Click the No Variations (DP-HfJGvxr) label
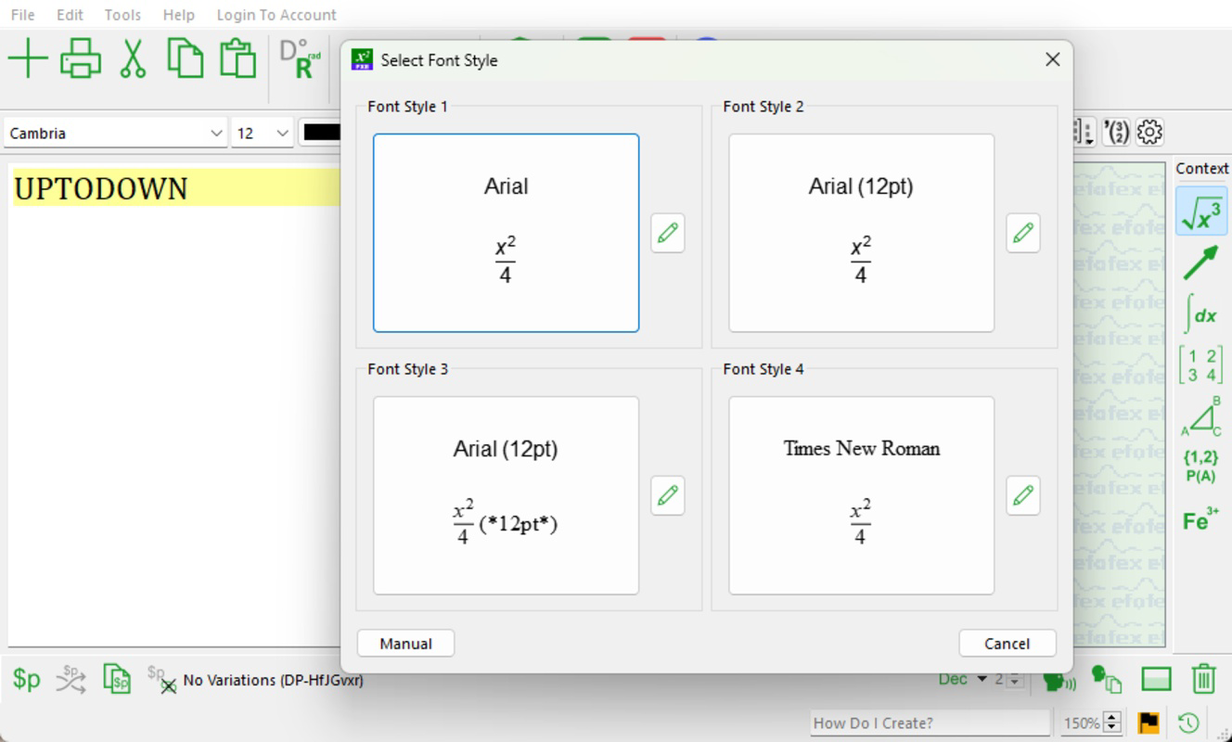This screenshot has width=1232, height=742. coord(274,681)
